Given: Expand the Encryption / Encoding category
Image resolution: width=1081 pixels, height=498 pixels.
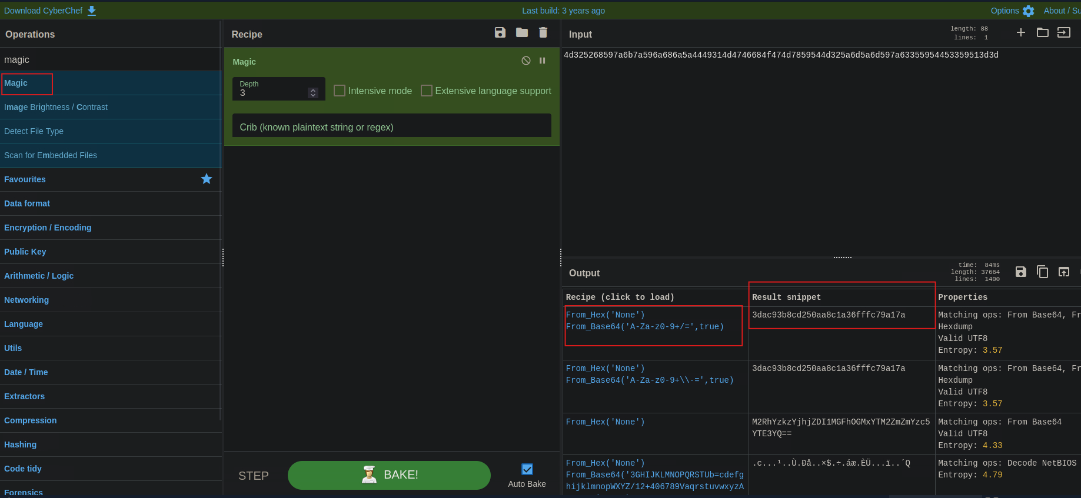Looking at the screenshot, I should point(48,228).
